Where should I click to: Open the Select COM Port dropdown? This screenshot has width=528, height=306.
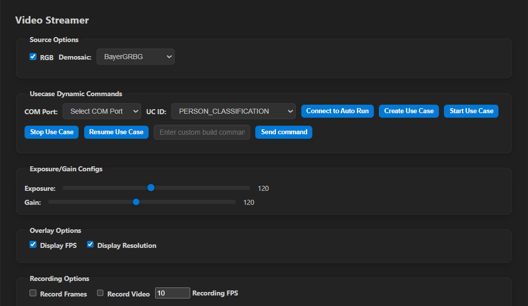102,111
